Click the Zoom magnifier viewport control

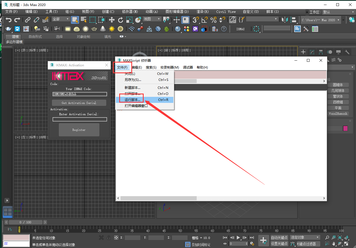click(x=327, y=238)
